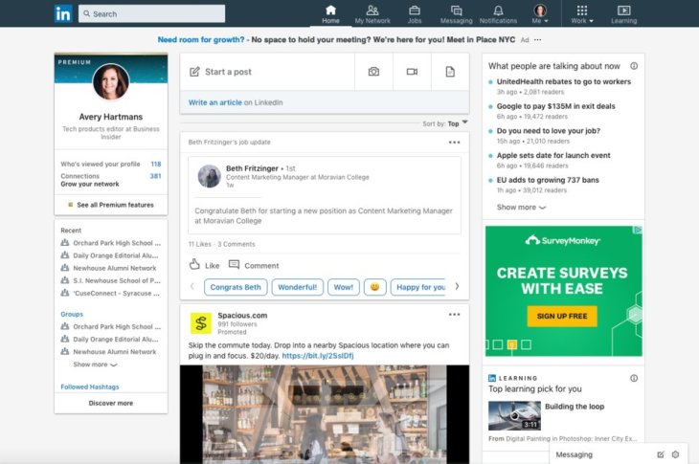
Task: Click Sign Up Free on SurveyMonkey ad
Action: (x=561, y=316)
